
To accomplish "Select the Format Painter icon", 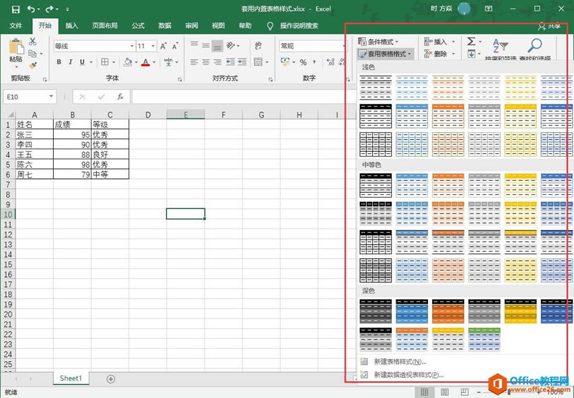I will coord(32,67).
